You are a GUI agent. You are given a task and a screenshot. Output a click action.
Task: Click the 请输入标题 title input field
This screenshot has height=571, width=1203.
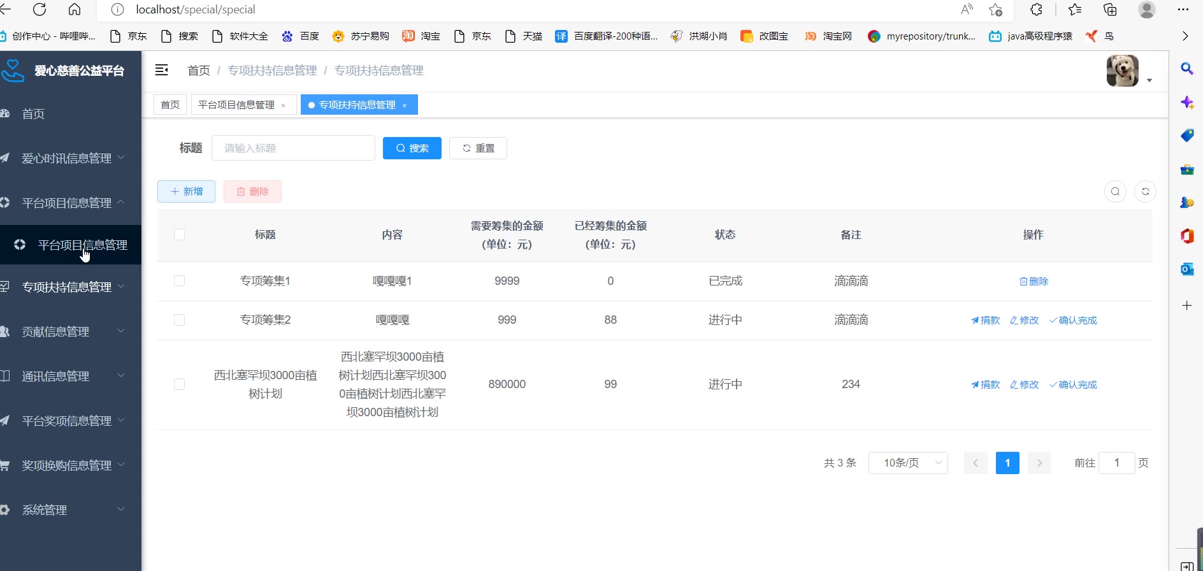(x=293, y=148)
